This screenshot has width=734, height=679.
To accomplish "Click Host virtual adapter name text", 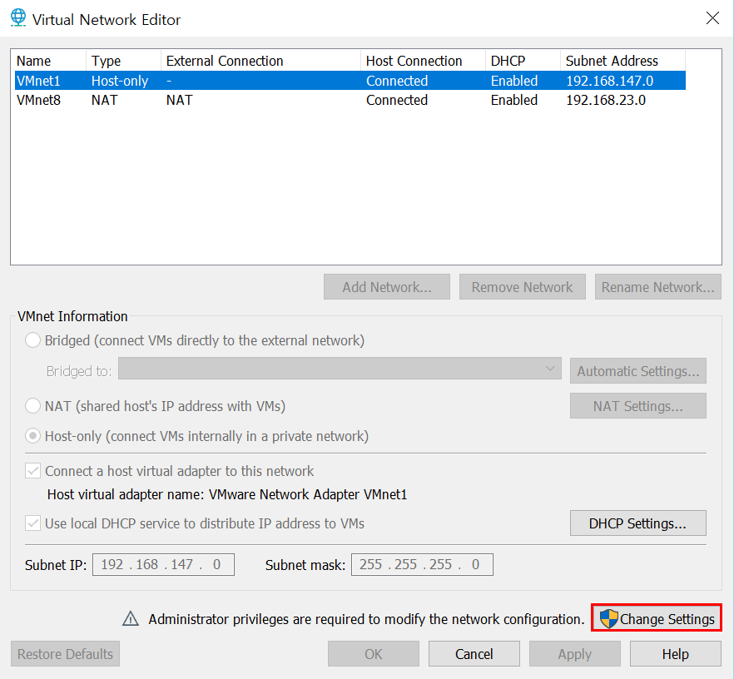I will [x=227, y=494].
